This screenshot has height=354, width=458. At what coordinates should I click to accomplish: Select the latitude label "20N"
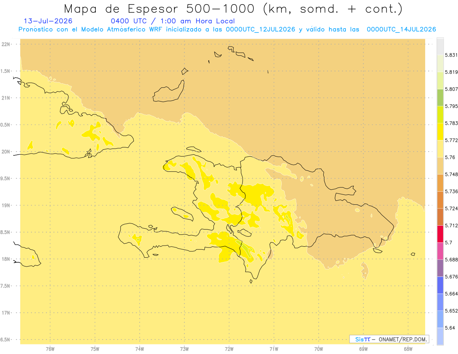(x=6, y=152)
